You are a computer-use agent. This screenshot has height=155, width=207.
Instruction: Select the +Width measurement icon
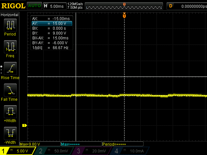(x=10, y=112)
